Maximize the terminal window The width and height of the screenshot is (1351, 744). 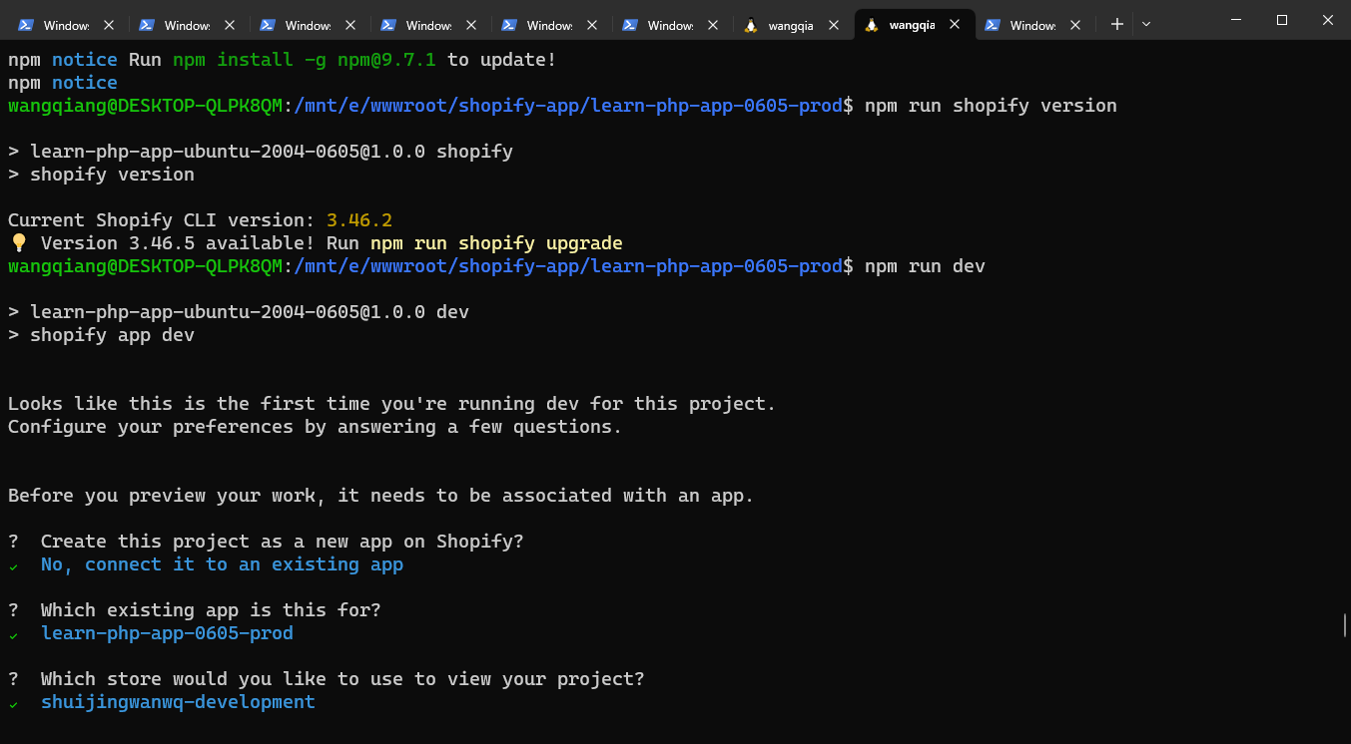[1282, 20]
